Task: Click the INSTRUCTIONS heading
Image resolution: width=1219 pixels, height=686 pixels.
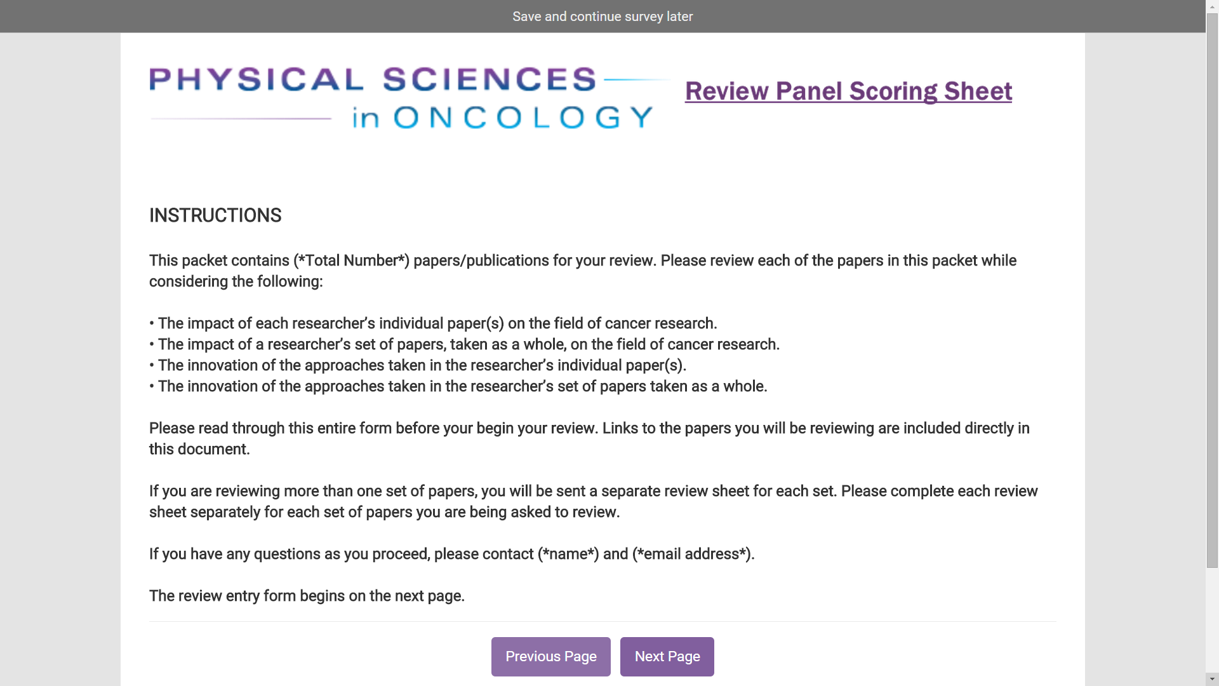Action: (215, 215)
